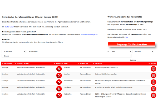Sort table by Schulform column
Screen dimensions: 158x98
click(x=9, y=64)
